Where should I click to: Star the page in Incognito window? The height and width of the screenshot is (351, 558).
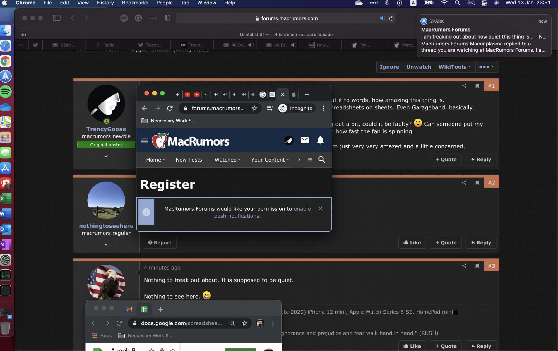pos(254,108)
